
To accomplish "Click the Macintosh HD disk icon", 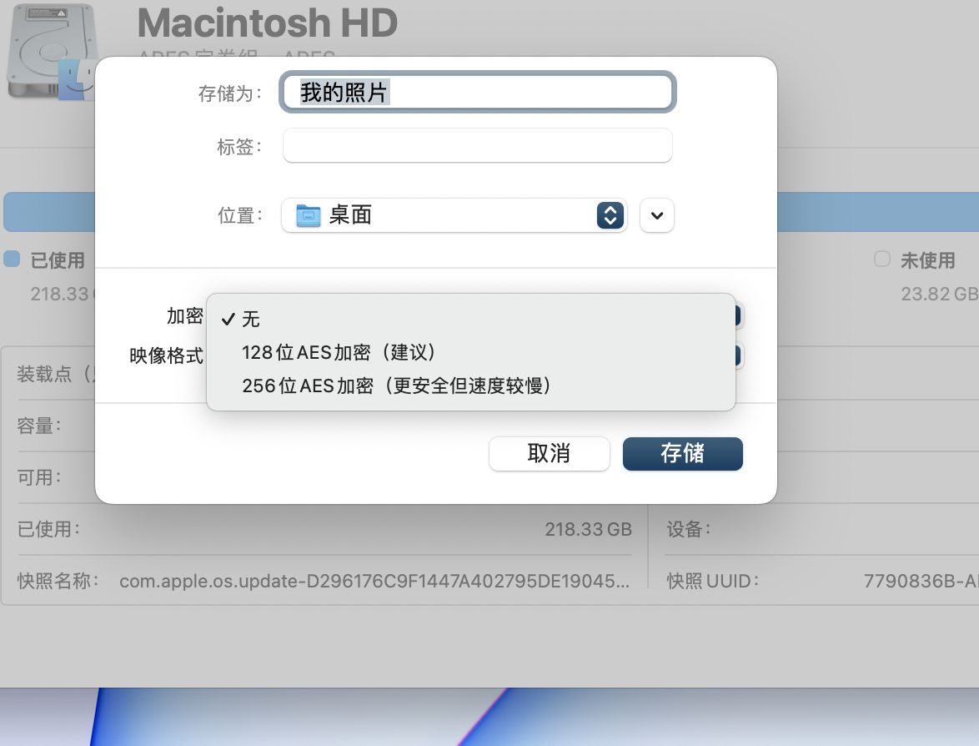I will point(50,51).
